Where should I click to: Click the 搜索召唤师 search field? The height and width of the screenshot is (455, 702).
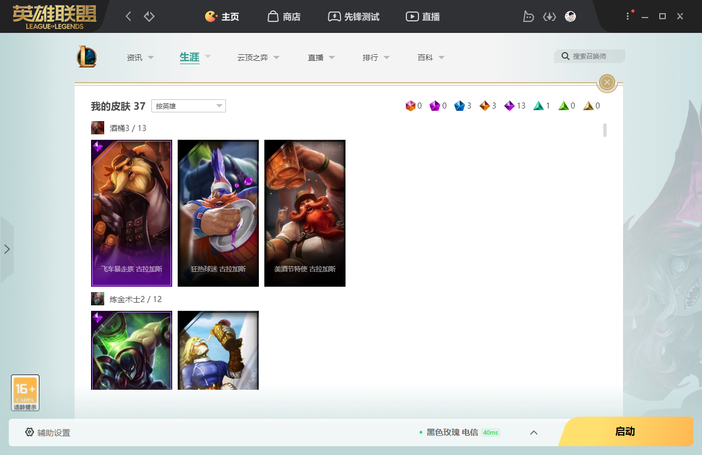point(590,56)
